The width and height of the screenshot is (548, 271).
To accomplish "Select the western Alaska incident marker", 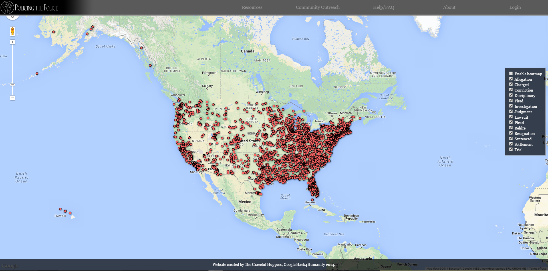I will point(53,32).
